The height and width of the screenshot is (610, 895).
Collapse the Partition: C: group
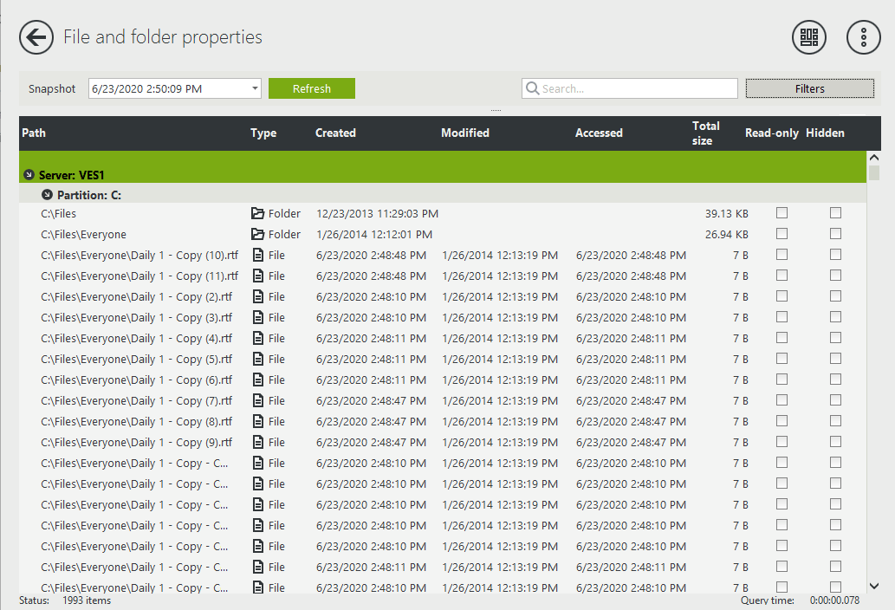[47, 195]
